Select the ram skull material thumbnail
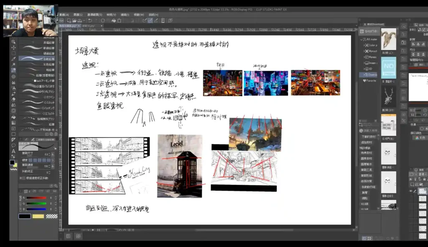428x247 pixels. 389,39
